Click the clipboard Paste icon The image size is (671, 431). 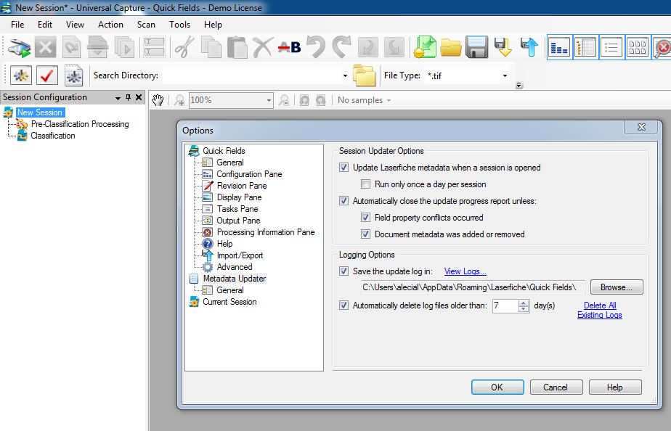point(237,47)
